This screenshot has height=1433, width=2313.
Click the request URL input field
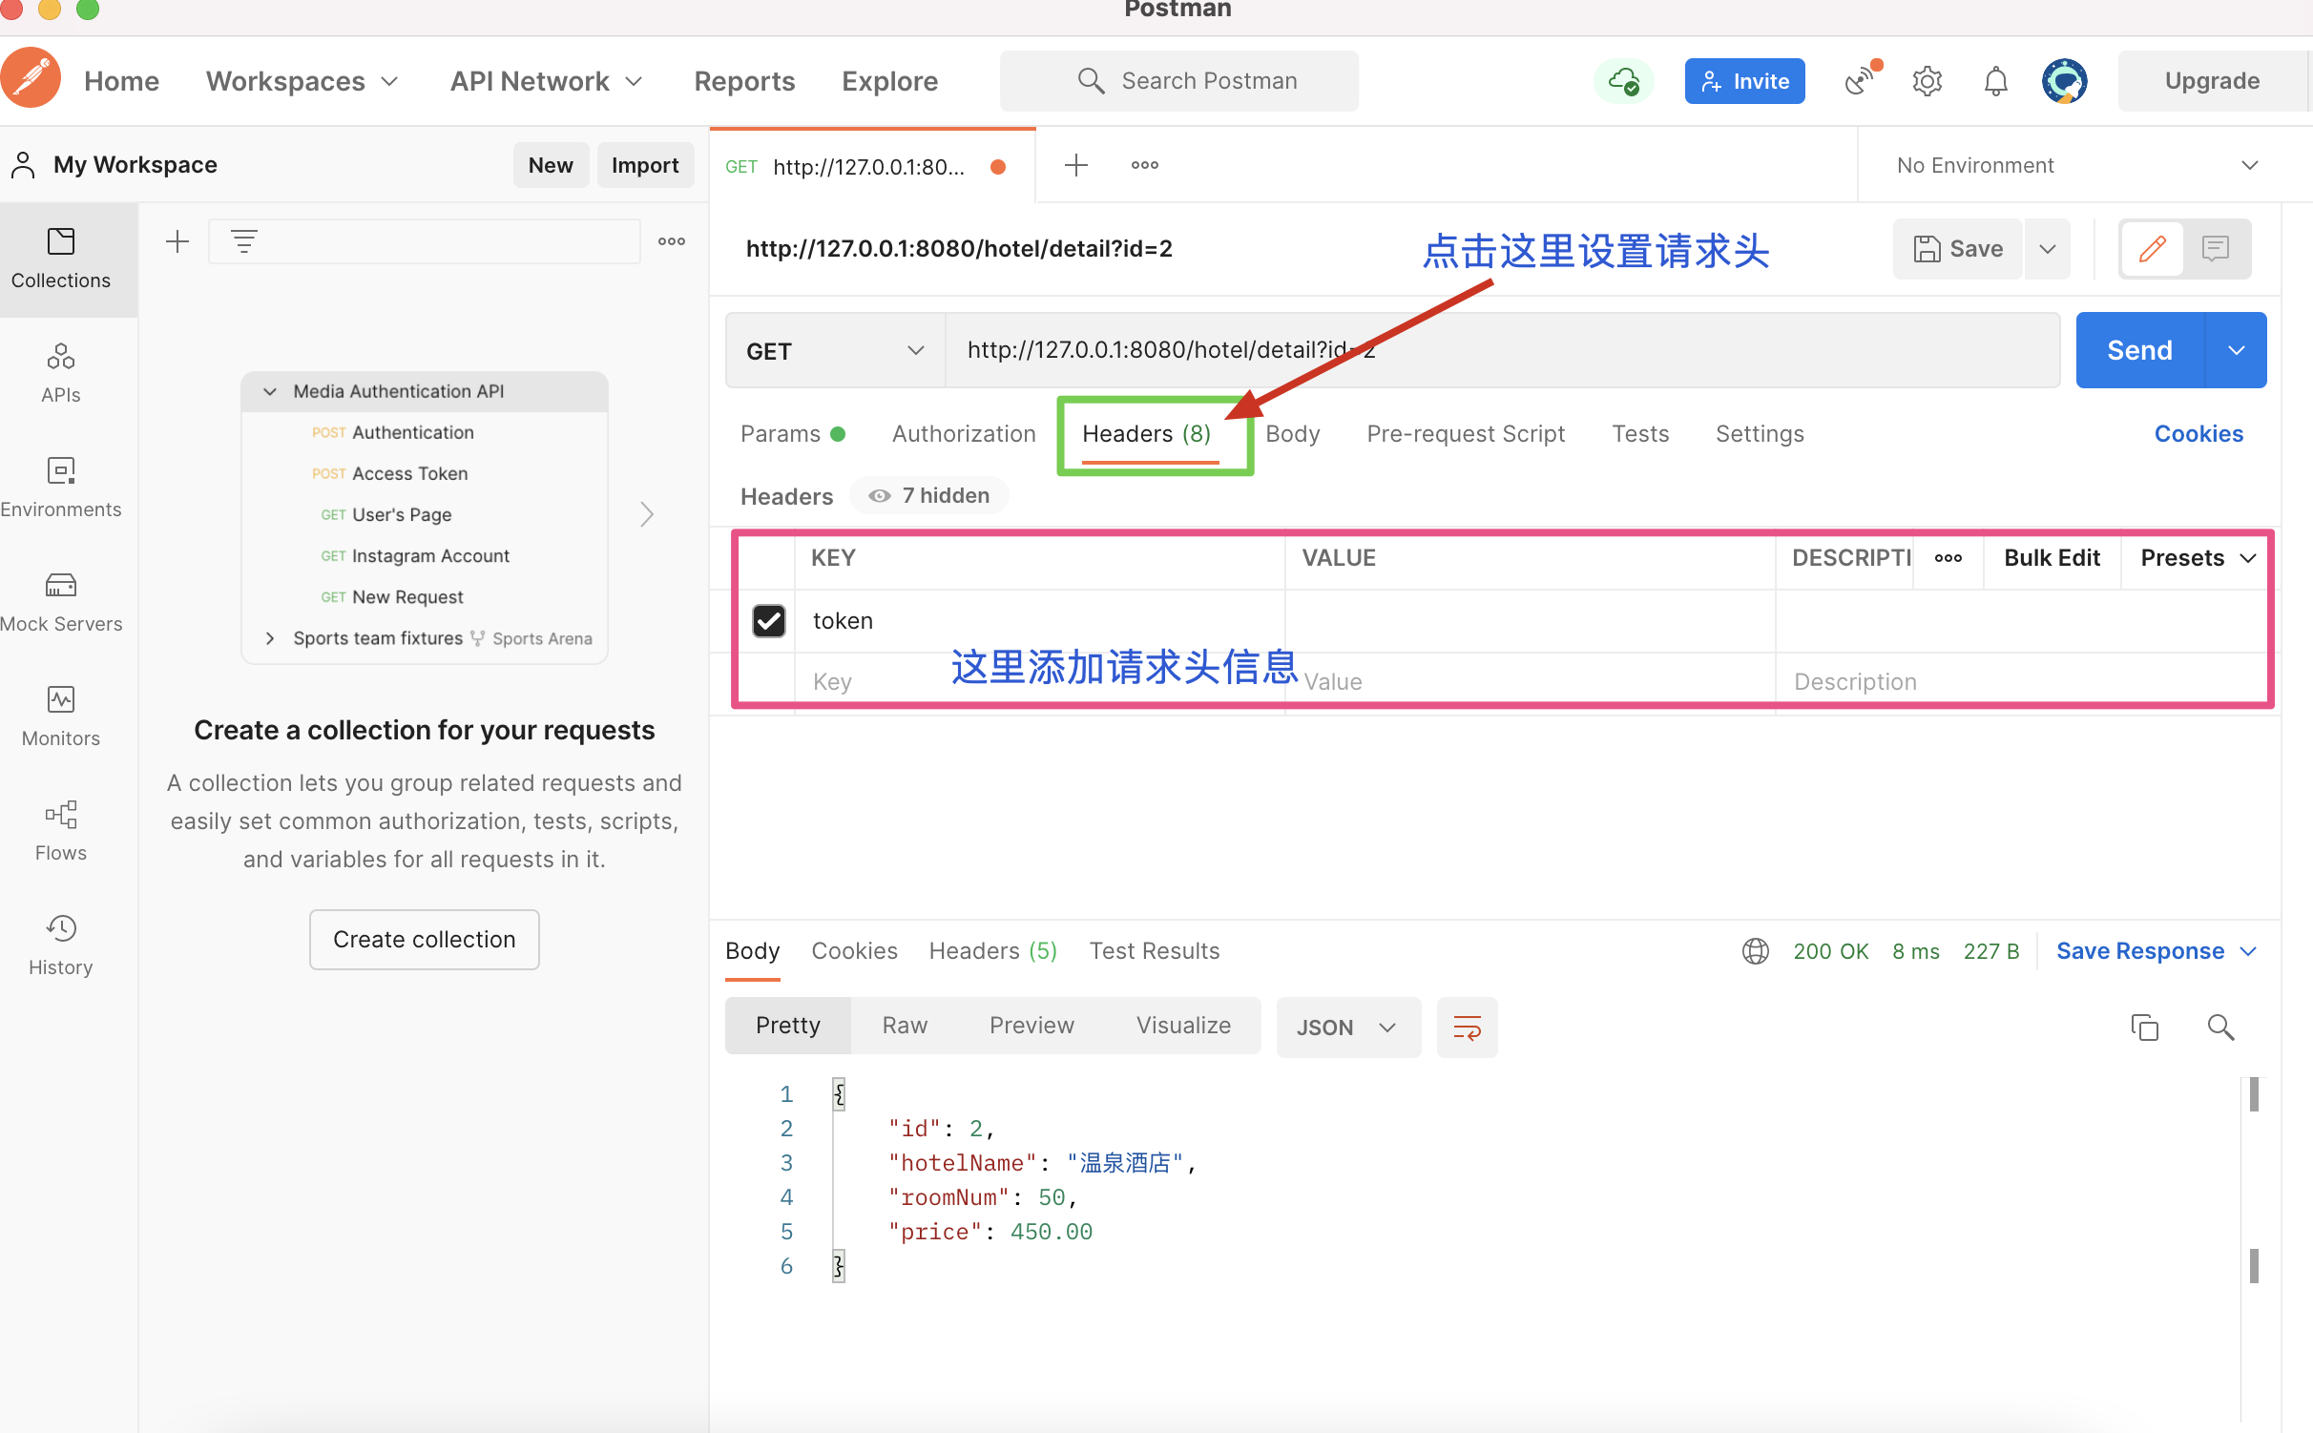(x=1502, y=350)
